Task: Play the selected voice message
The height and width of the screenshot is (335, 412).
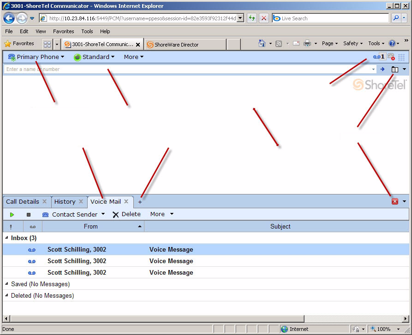Action: pyautogui.click(x=12, y=215)
